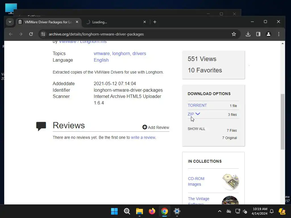
Task: Click the browser back arrow
Action: [11, 34]
